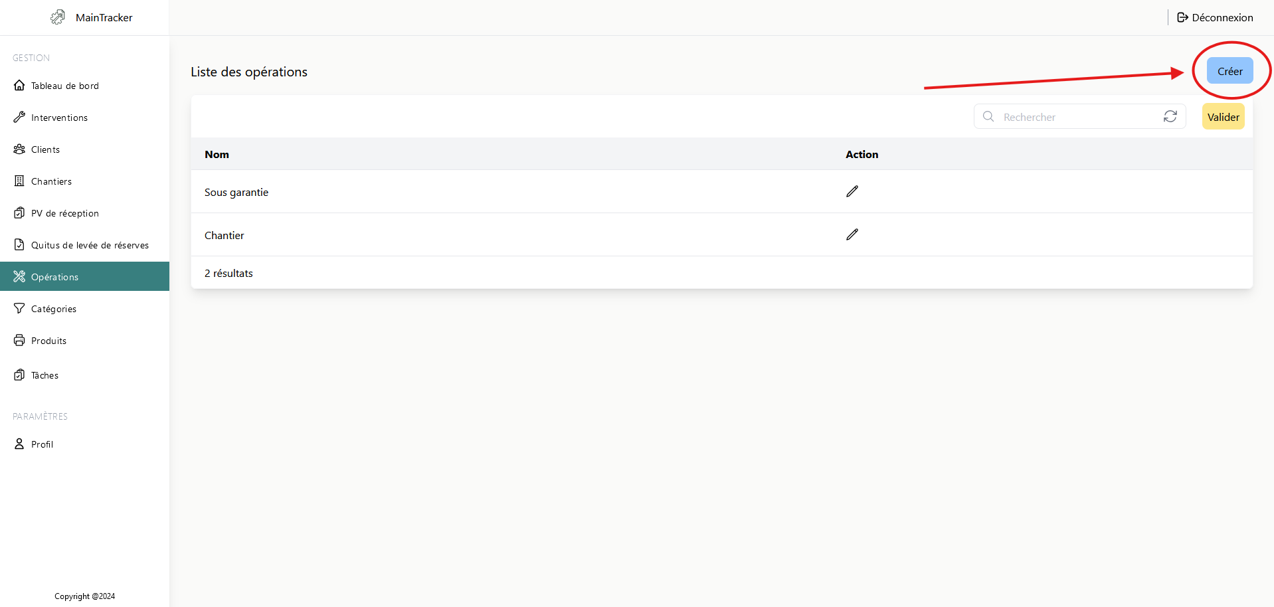This screenshot has width=1274, height=607.
Task: Open Quitus de levée de réserves
Action: click(90, 245)
